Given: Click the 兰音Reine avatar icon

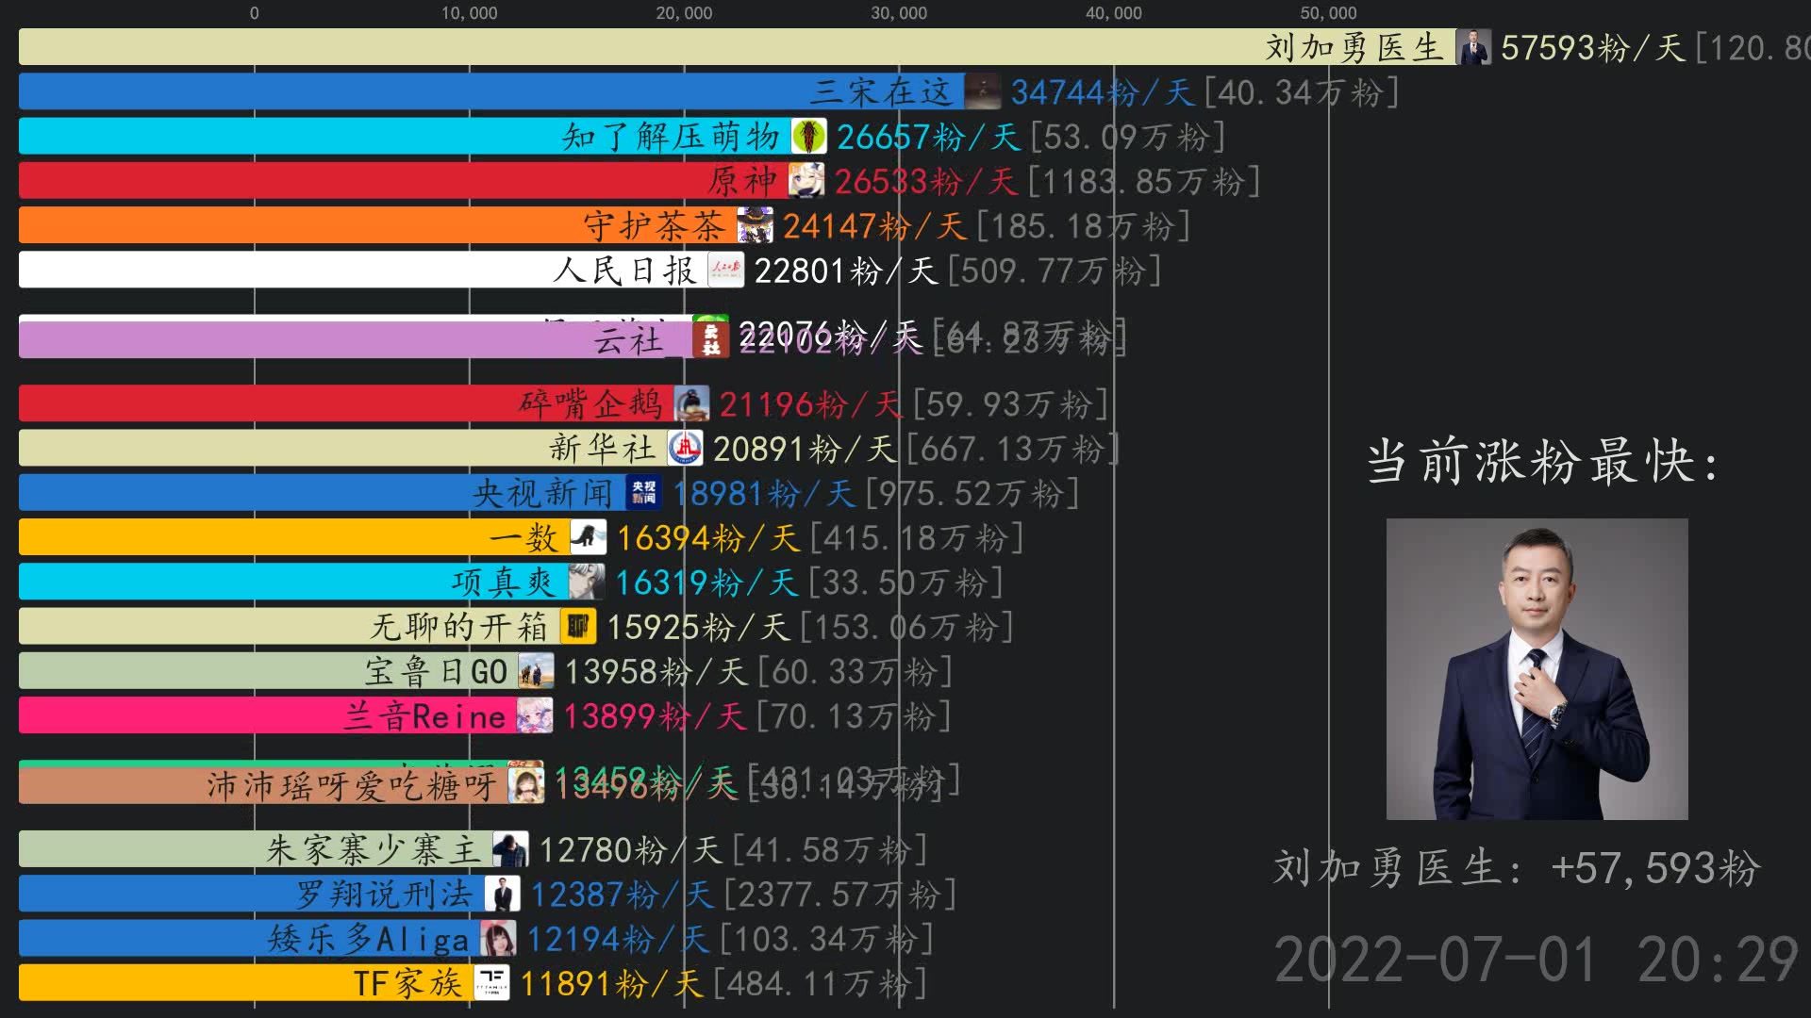Looking at the screenshot, I should (535, 716).
